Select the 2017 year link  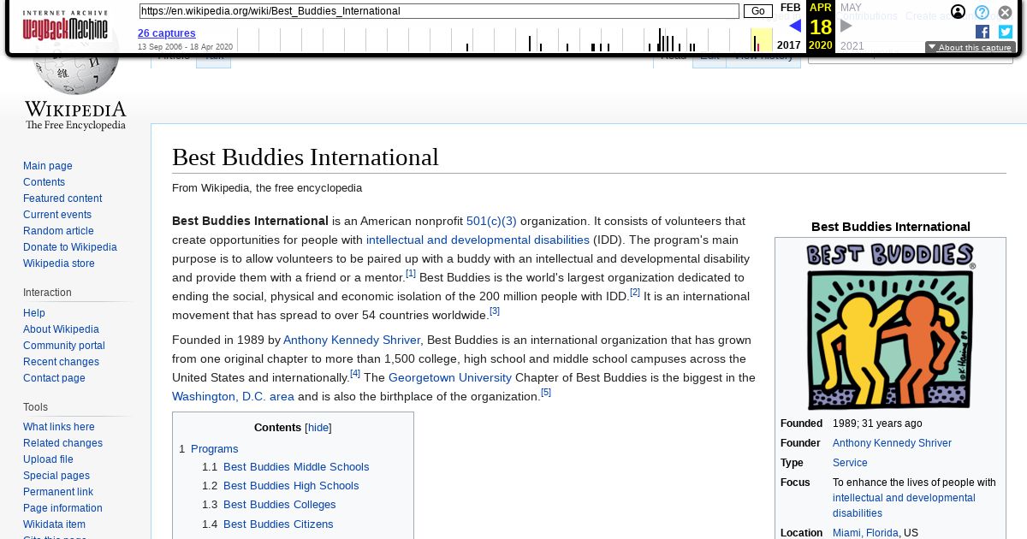pyautogui.click(x=789, y=45)
